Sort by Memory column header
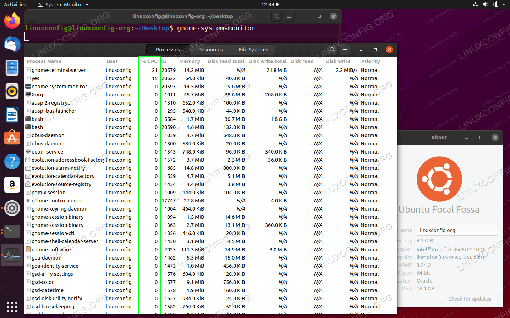The height and width of the screenshot is (318, 510). [191, 61]
